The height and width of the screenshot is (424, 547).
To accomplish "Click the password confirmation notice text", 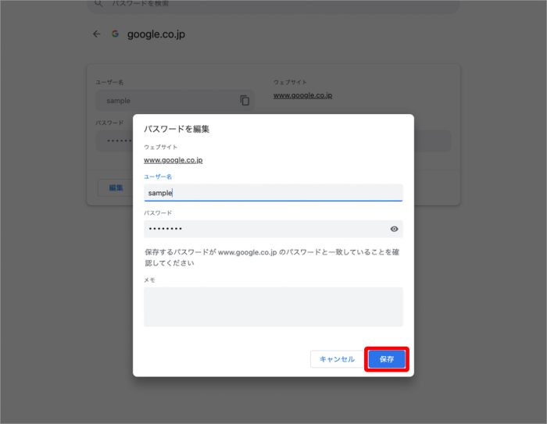I will (273, 258).
